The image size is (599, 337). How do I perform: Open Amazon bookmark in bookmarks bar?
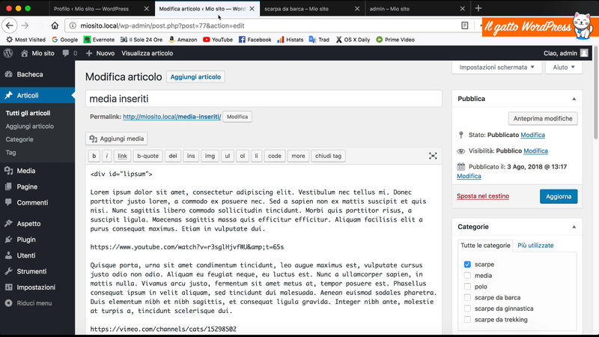click(183, 40)
